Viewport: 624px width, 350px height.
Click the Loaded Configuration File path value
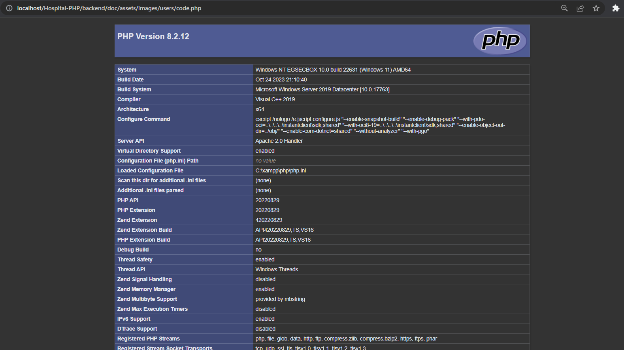[x=281, y=170]
